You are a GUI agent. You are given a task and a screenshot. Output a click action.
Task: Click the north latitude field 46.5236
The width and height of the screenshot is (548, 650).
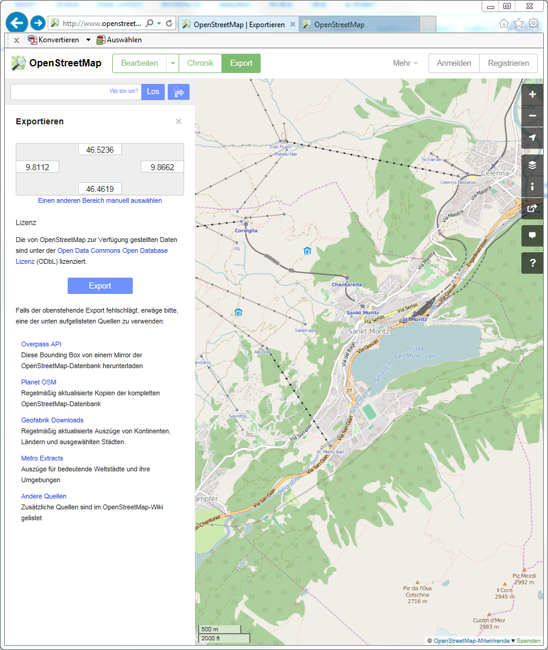[100, 149]
